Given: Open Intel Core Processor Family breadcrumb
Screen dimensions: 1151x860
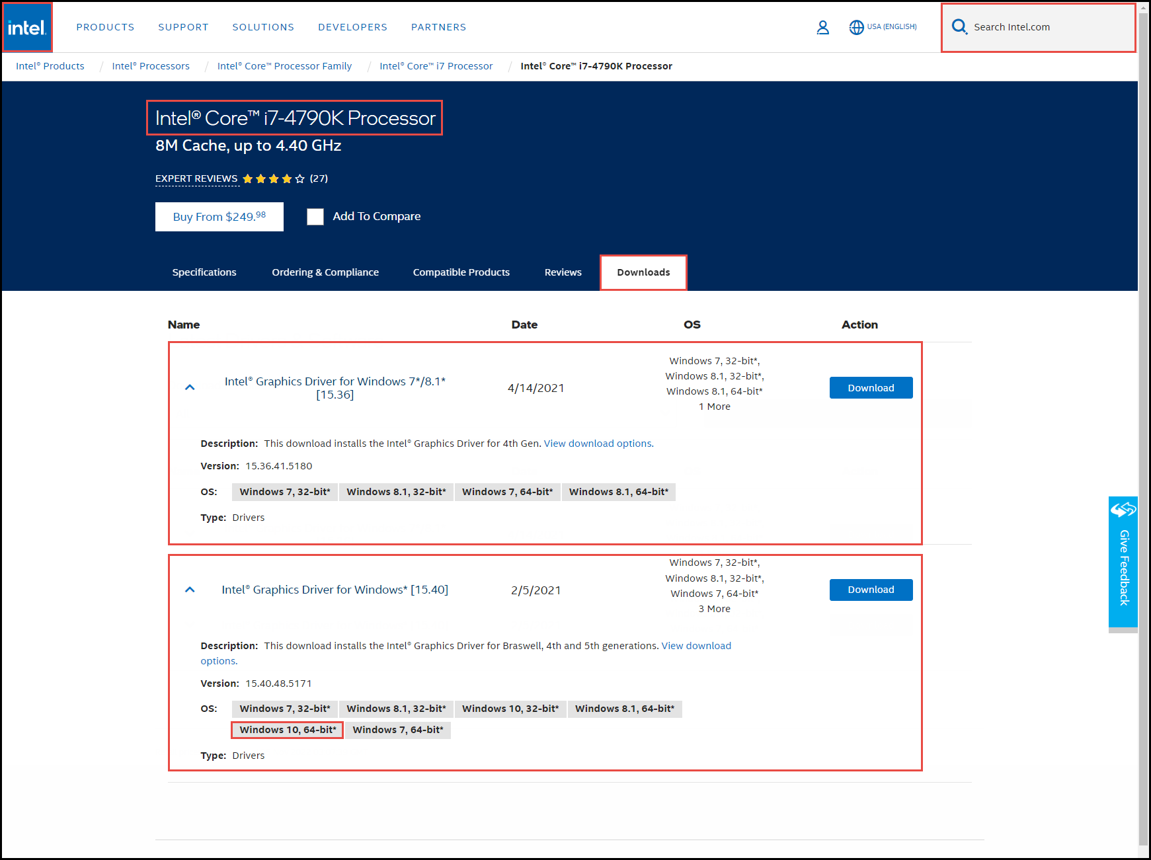Looking at the screenshot, I should coord(284,66).
